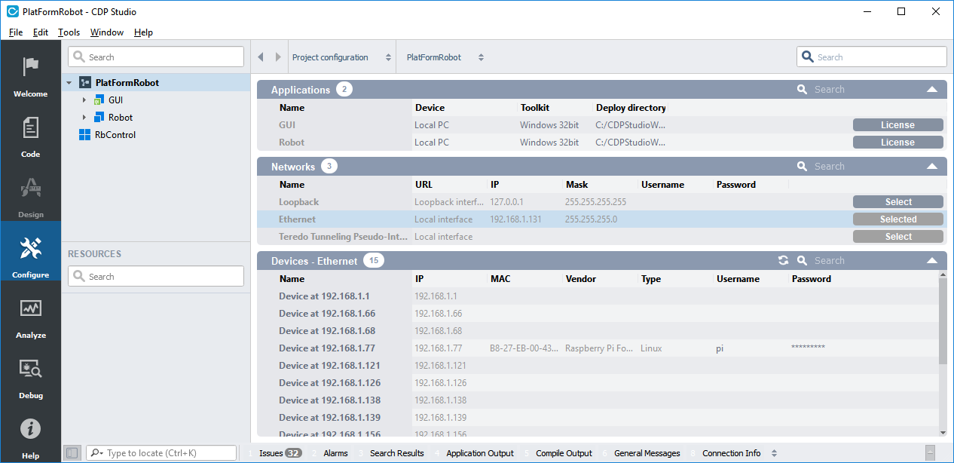Go back with the left navigation arrow
This screenshot has height=463, width=954.
[261, 57]
